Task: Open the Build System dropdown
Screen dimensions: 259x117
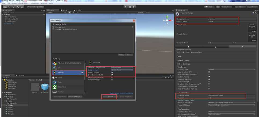Action: coord(122,70)
